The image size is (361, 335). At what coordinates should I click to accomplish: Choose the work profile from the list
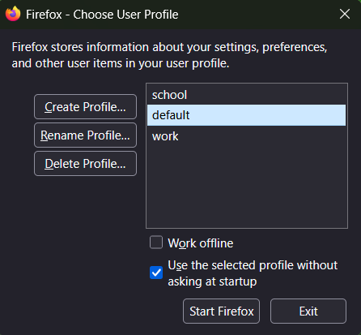coord(246,136)
